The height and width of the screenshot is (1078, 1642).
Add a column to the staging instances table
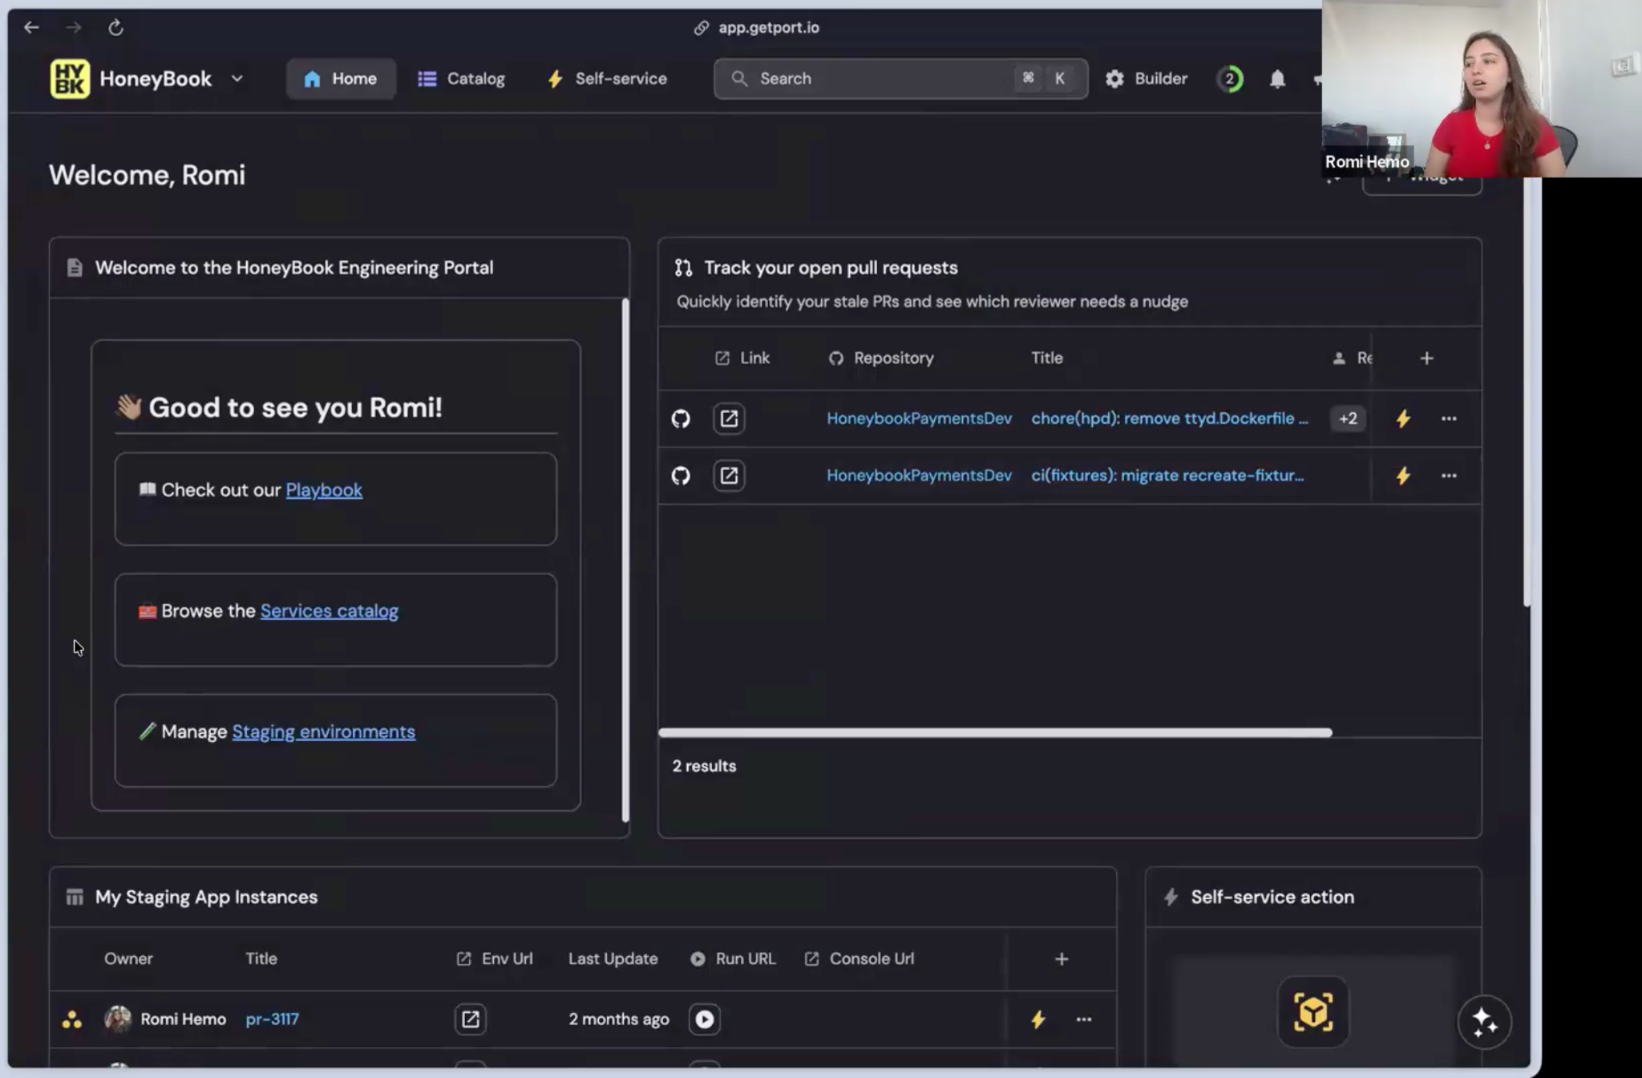pyautogui.click(x=1061, y=958)
